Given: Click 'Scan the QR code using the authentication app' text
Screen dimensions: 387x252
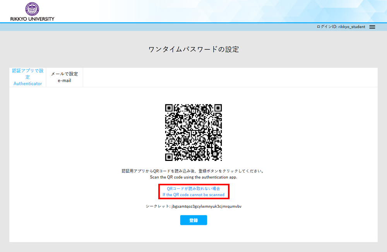Looking at the screenshot, I should coord(193,177).
